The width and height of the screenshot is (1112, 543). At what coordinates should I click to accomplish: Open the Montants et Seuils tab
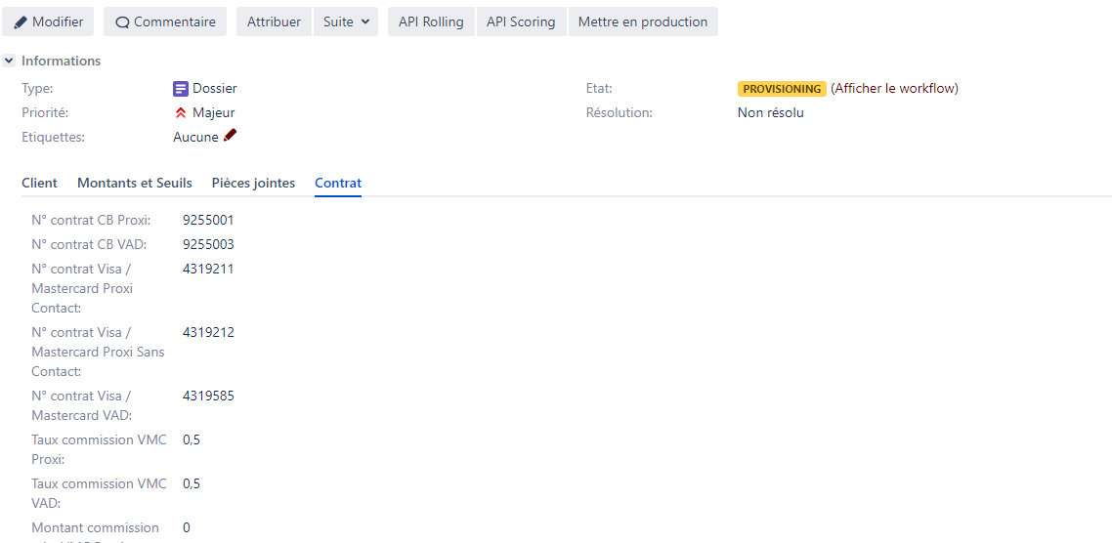point(135,183)
